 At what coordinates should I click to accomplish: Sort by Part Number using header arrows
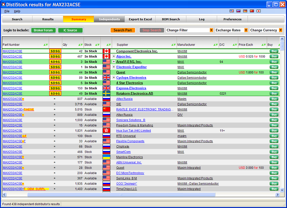pyautogui.click(x=45, y=45)
